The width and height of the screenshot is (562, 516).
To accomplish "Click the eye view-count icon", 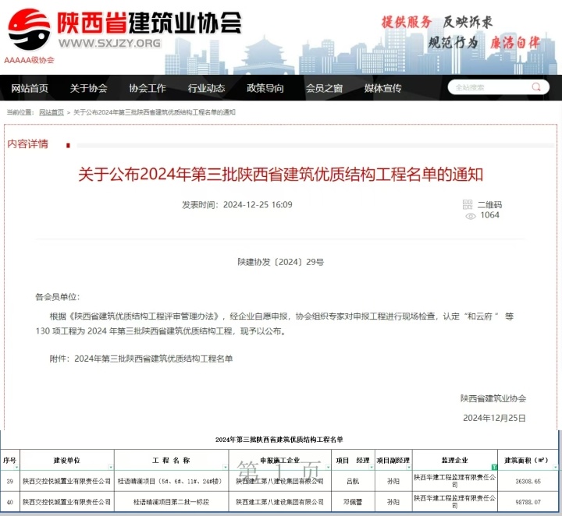I will [x=470, y=216].
